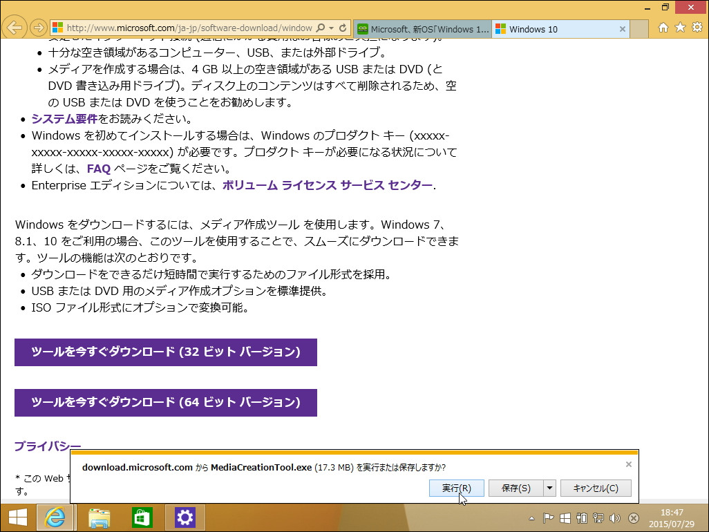Click the circled X tray icon

(x=634, y=518)
